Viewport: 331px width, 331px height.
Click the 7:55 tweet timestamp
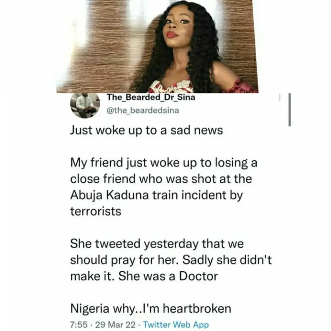point(78,324)
